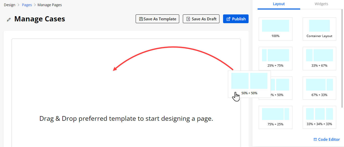The width and height of the screenshot is (344, 147).
Task: Click the Manage Cases page title
Action: coord(40,19)
